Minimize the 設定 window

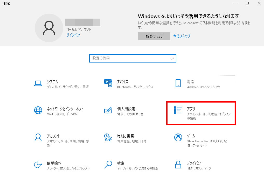[x=235, y=3]
